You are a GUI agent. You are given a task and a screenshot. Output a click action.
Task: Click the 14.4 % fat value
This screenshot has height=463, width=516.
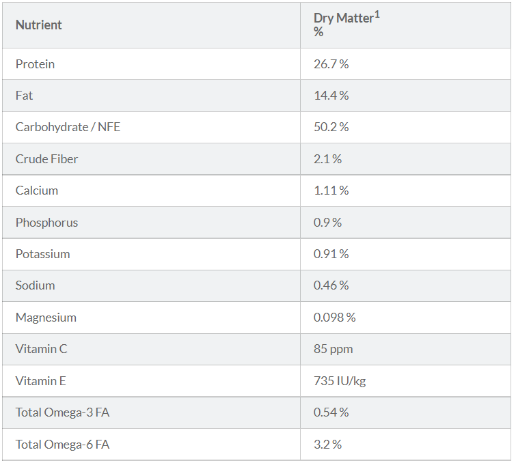pyautogui.click(x=331, y=96)
